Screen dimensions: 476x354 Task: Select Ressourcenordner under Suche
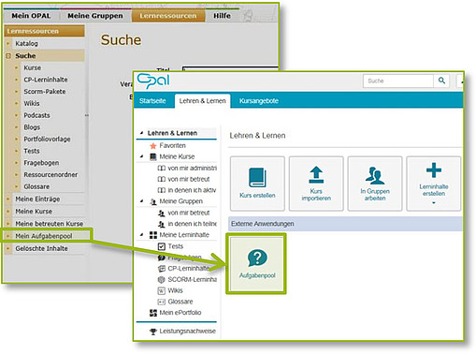pos(50,174)
